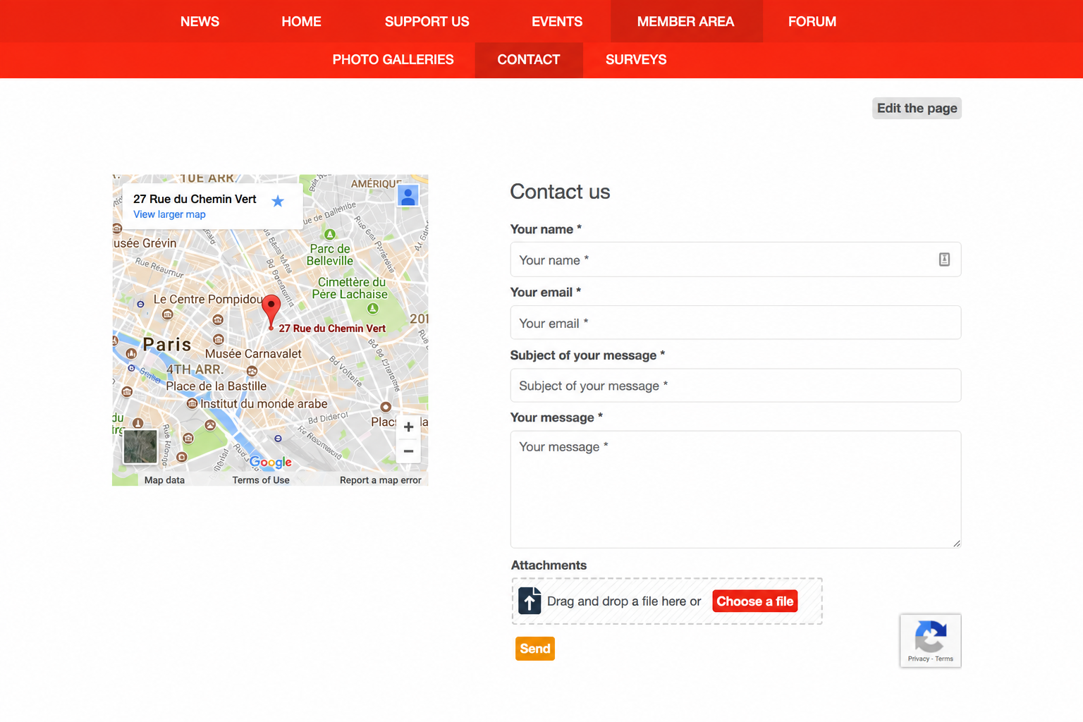The height and width of the screenshot is (722, 1083).
Task: Click the Cimetière du Père Lachaise marker icon
Action: [373, 308]
